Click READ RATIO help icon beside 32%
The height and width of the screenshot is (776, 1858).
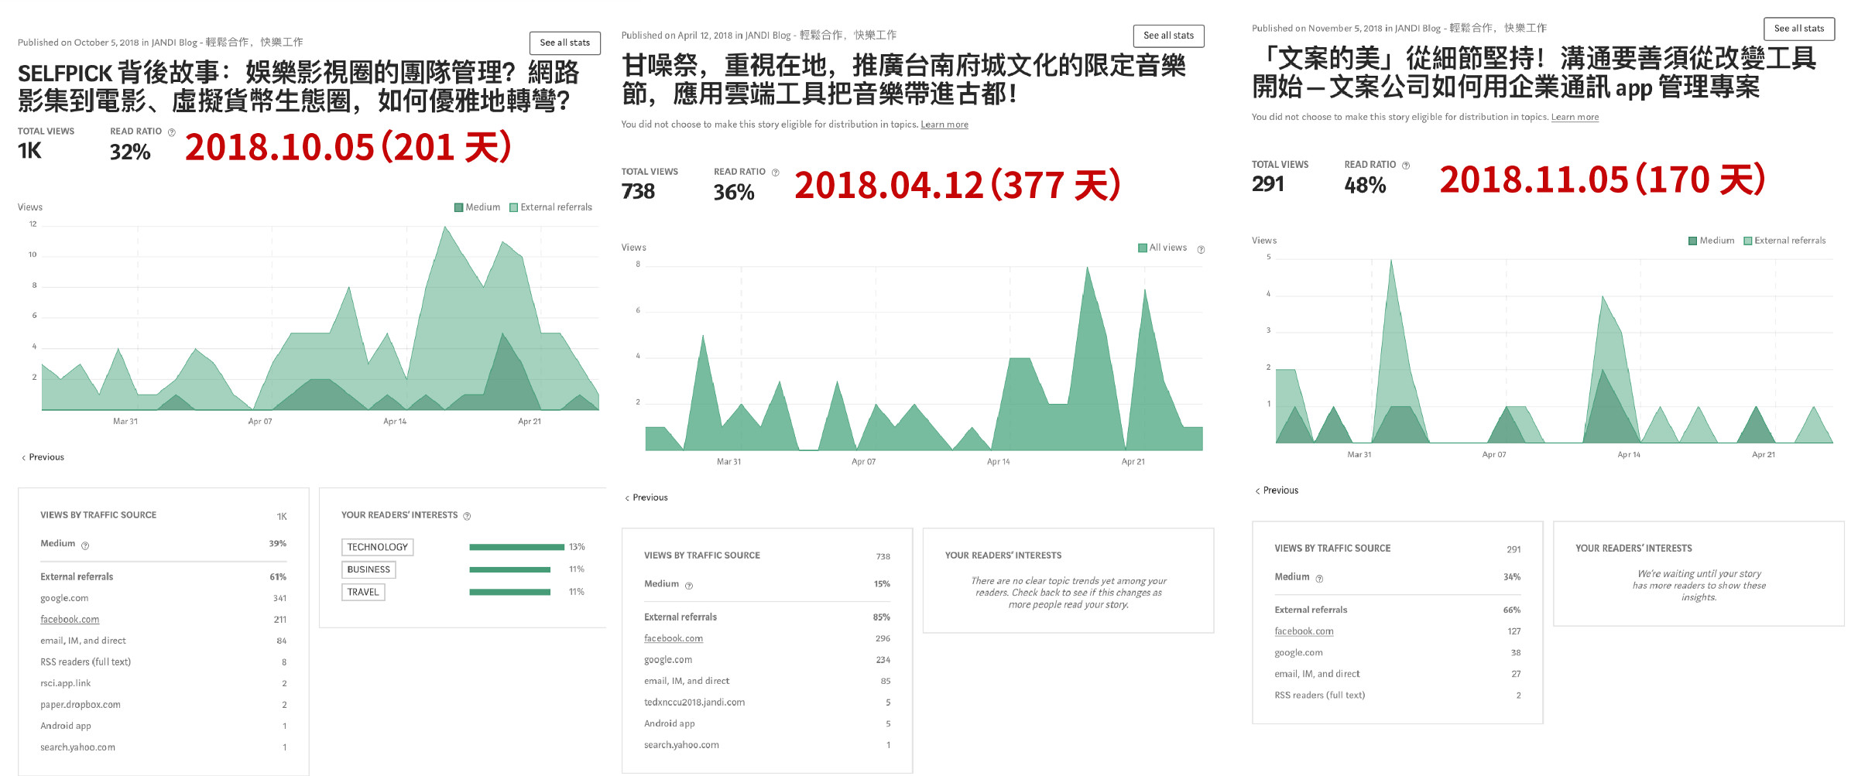[172, 132]
